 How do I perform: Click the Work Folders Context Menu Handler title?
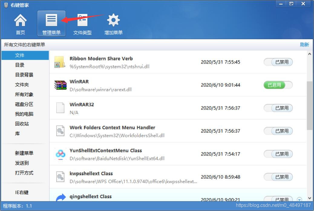click(112, 128)
